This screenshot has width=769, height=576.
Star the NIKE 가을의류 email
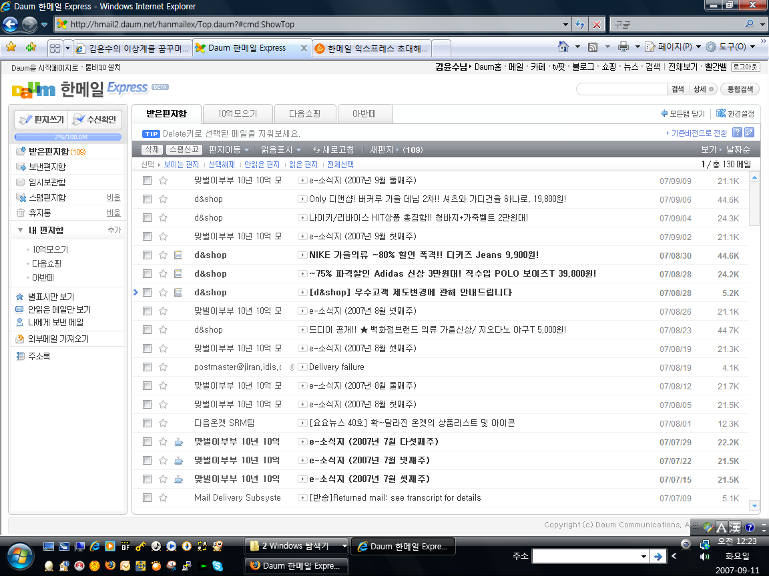[164, 255]
